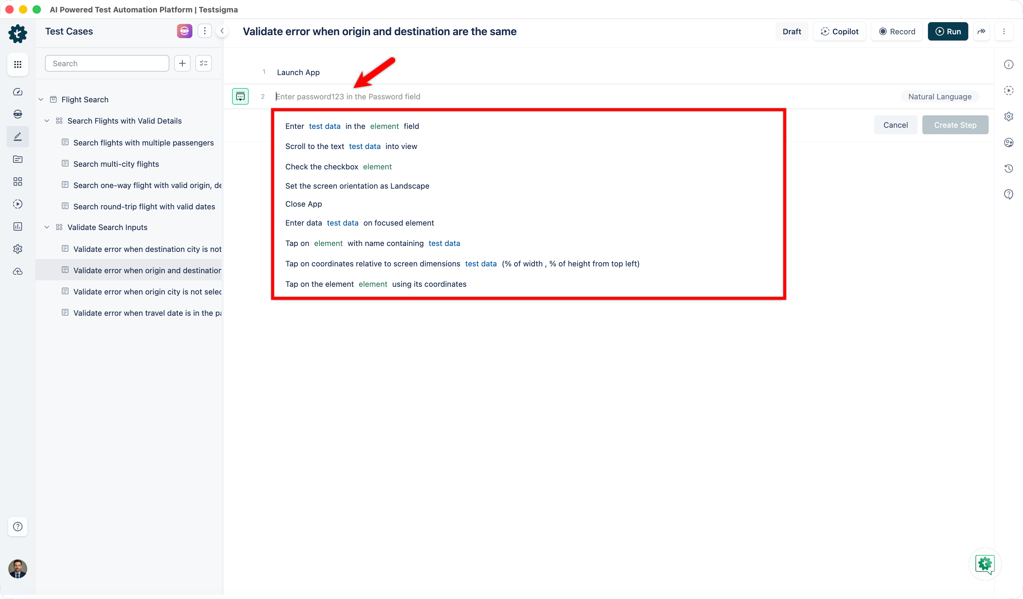Image resolution: width=1023 pixels, height=599 pixels.
Task: Add a new test case with plus icon
Action: coord(182,63)
